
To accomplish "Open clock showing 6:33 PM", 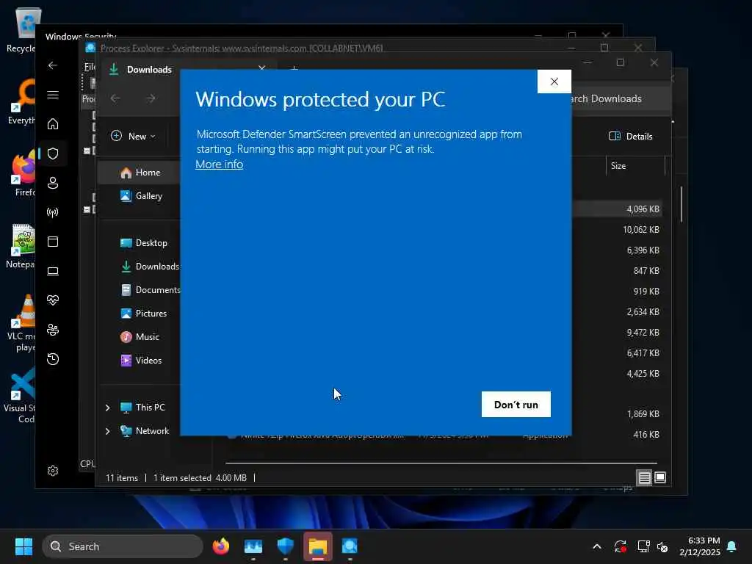I will (x=700, y=546).
